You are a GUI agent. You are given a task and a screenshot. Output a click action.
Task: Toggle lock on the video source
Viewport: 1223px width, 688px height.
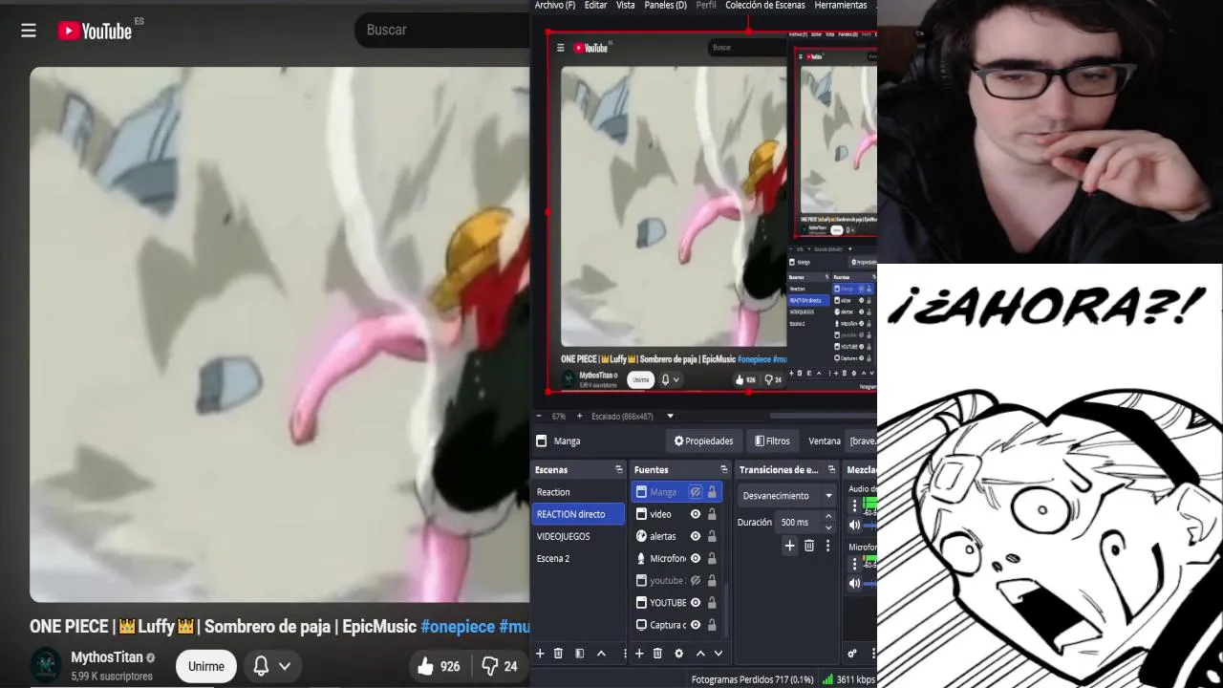(x=712, y=514)
